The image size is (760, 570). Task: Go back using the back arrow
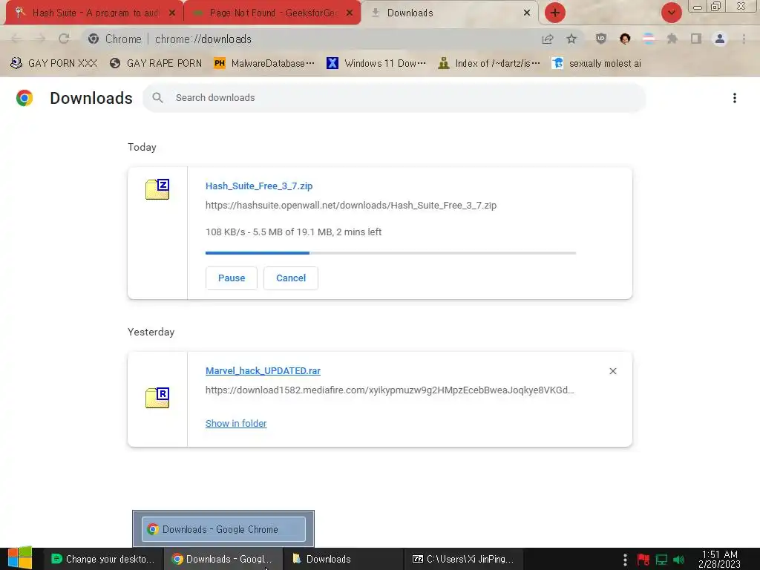coord(16,39)
